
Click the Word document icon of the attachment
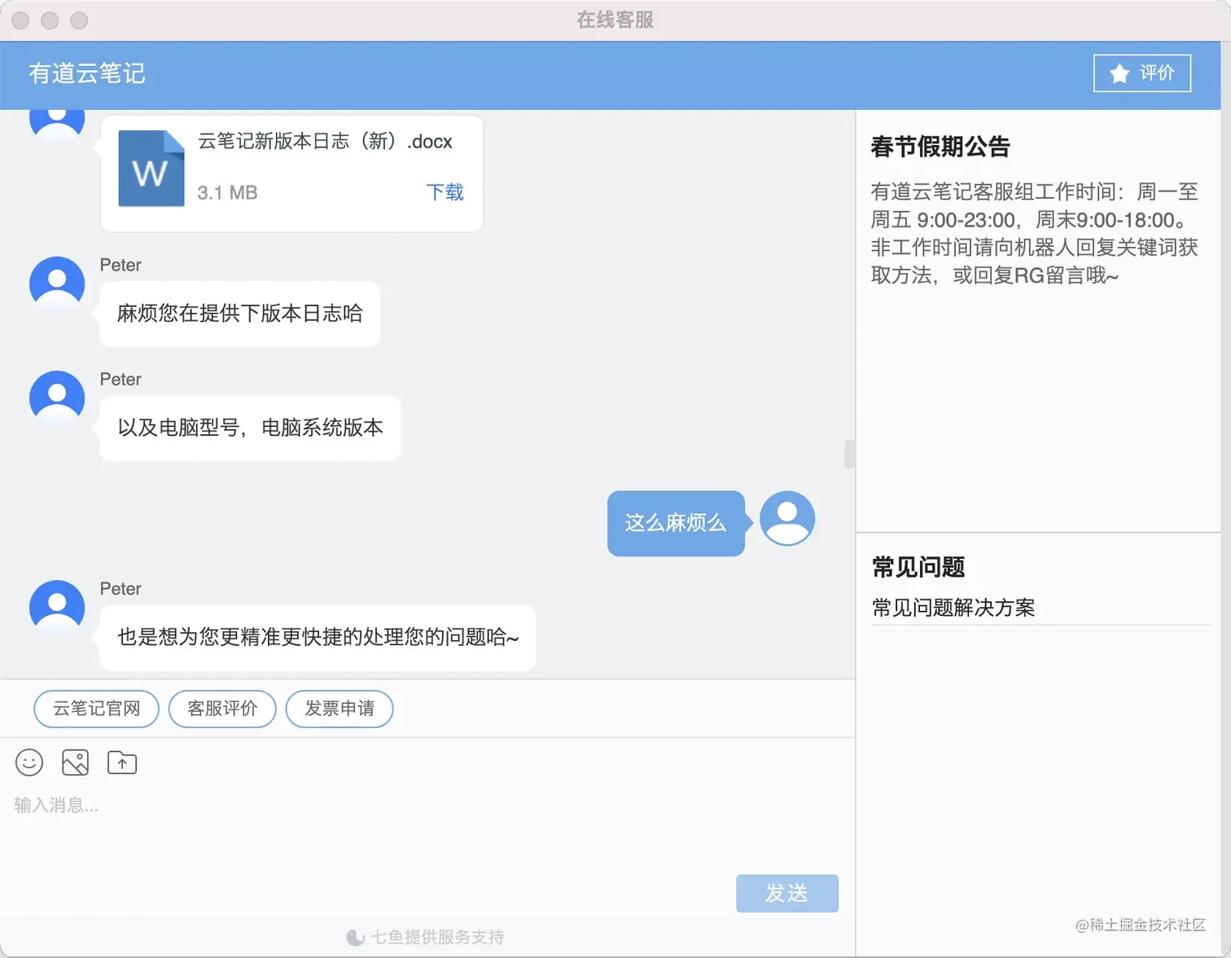151,169
